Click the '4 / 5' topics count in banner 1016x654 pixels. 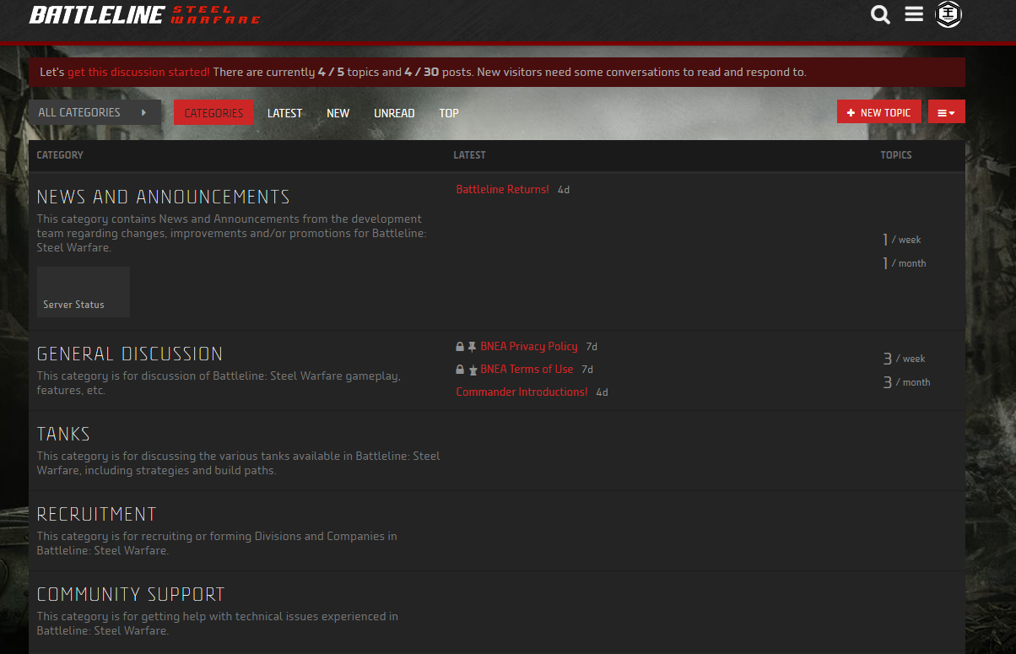(x=331, y=73)
